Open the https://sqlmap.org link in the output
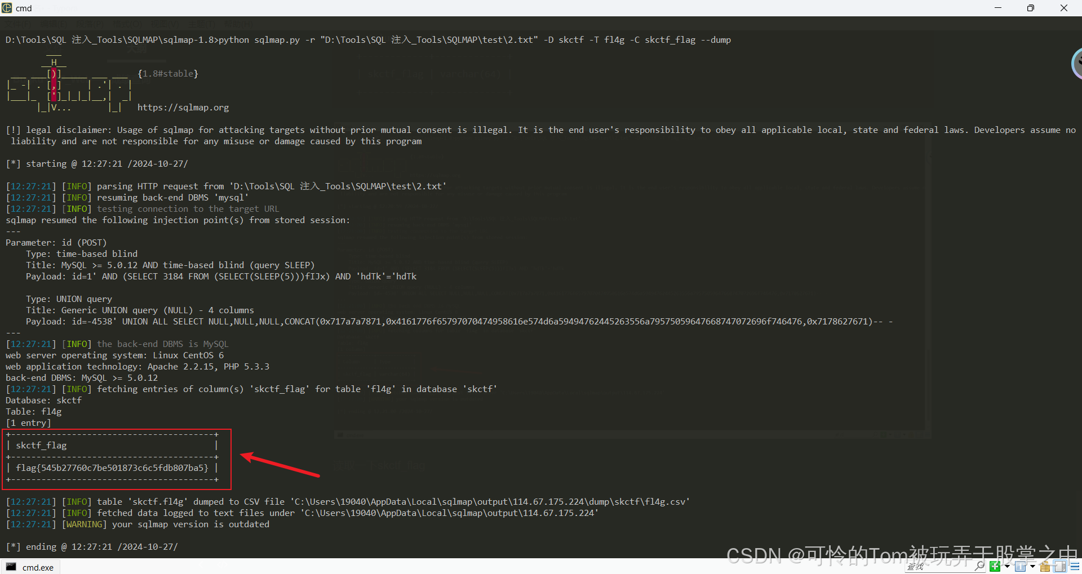 183,107
